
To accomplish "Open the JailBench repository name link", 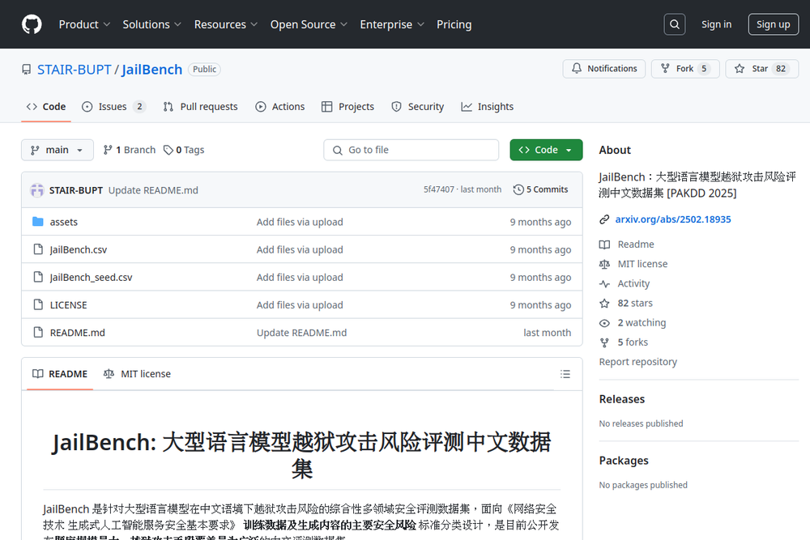I will click(152, 69).
